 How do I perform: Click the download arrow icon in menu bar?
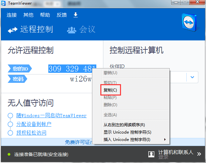(x=76, y=15)
